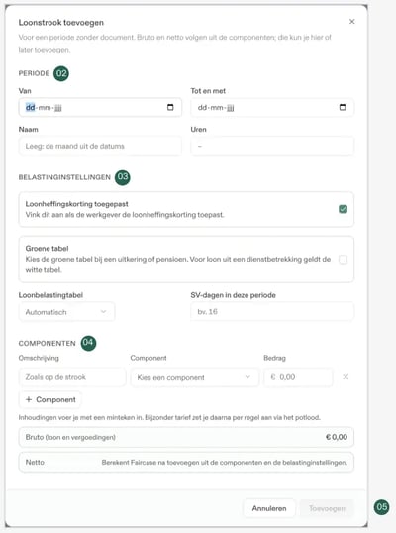Open calendar picker for Tot en met date

[343, 107]
